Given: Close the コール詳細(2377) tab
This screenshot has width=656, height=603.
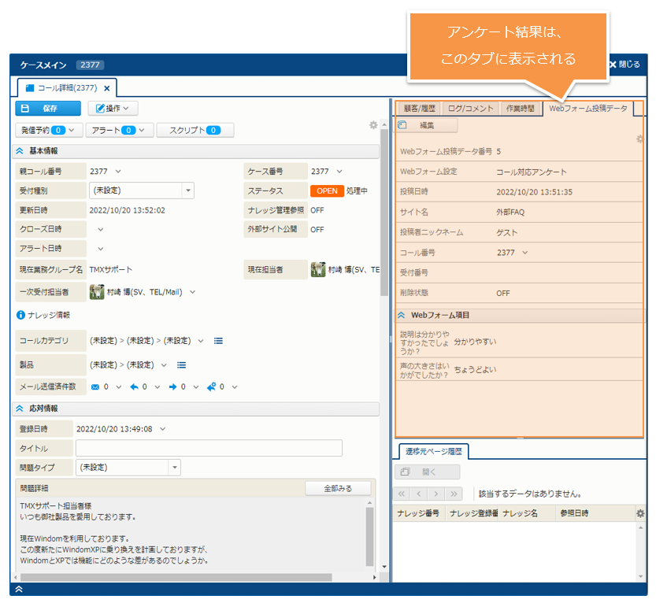Looking at the screenshot, I should click(107, 88).
